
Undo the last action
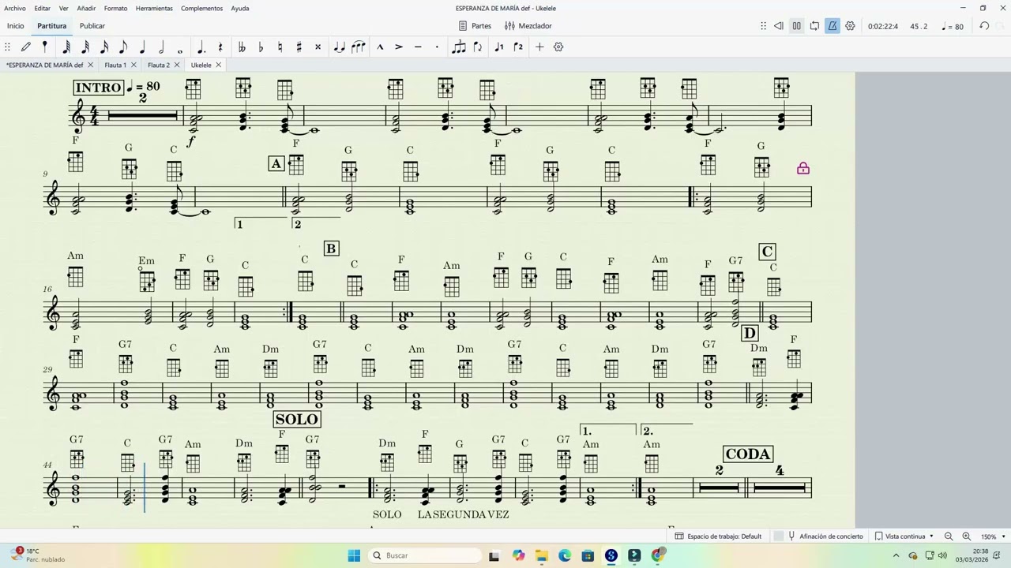click(984, 26)
